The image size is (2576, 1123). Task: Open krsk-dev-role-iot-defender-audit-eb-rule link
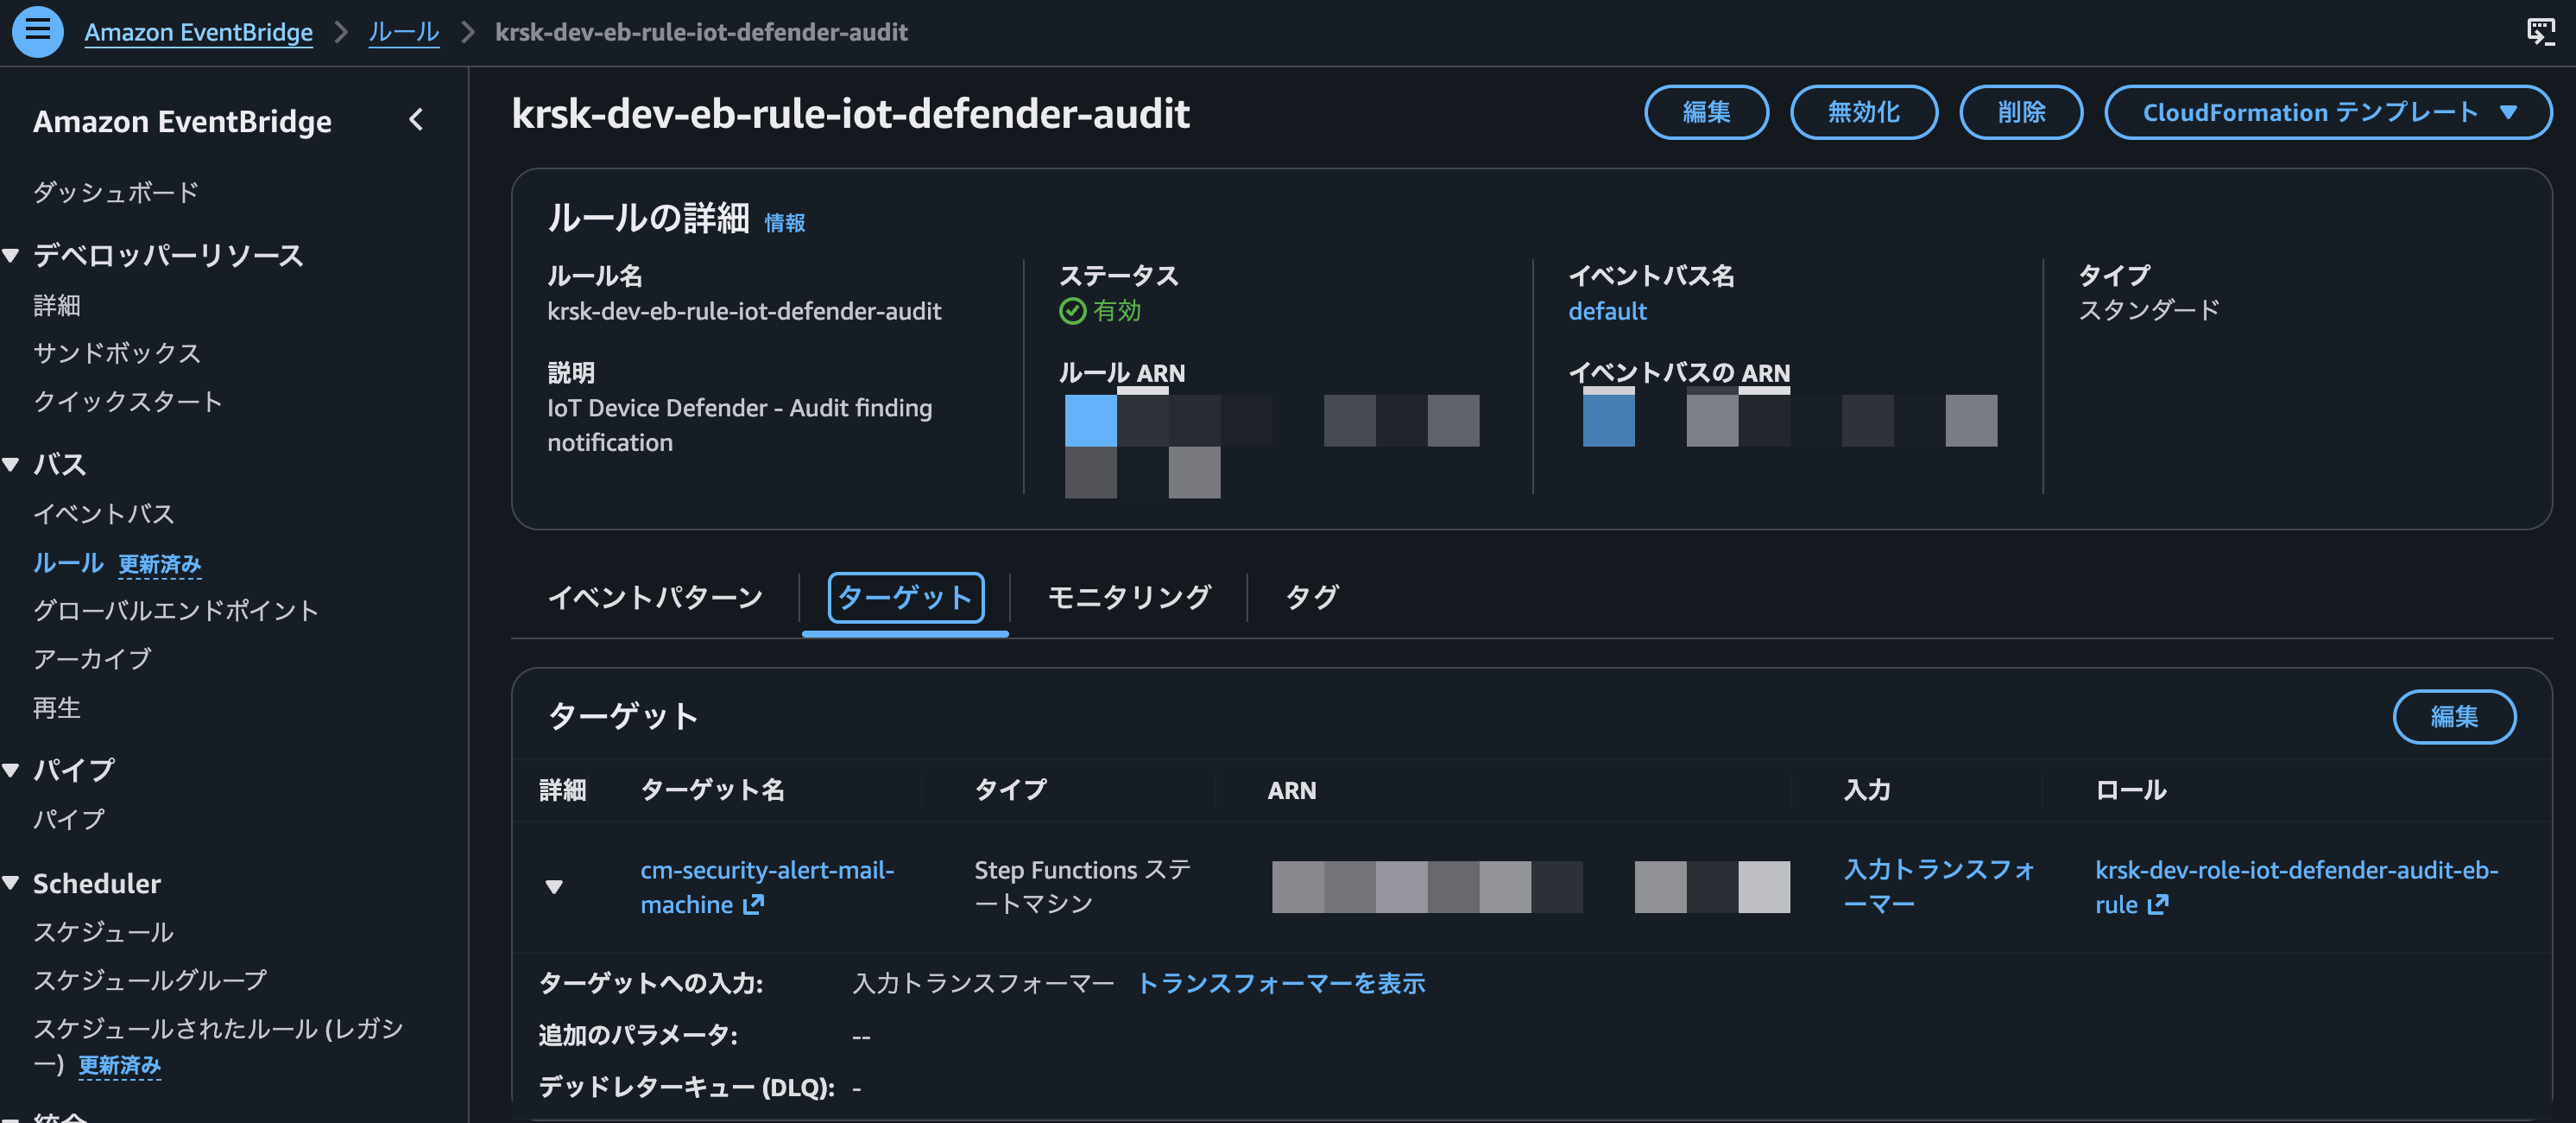point(2297,887)
